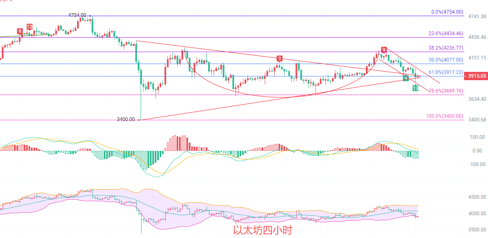Click the 78.6%(3689.76) Fibonacci level label

point(446,91)
